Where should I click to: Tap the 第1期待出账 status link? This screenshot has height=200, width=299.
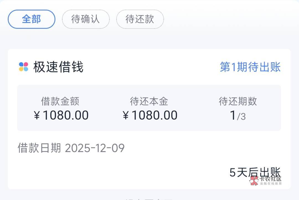coord(250,67)
